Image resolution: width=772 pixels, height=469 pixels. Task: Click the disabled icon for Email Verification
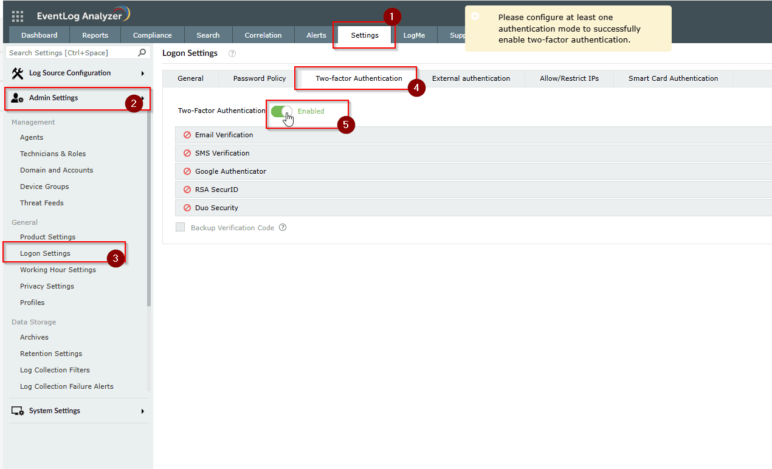187,135
